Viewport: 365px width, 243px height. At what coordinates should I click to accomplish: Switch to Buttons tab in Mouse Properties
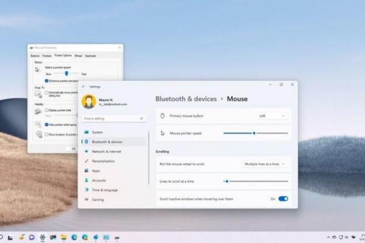coord(35,56)
